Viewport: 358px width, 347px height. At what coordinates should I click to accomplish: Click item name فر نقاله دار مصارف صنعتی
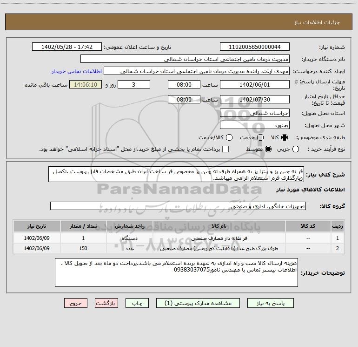coord(219,238)
